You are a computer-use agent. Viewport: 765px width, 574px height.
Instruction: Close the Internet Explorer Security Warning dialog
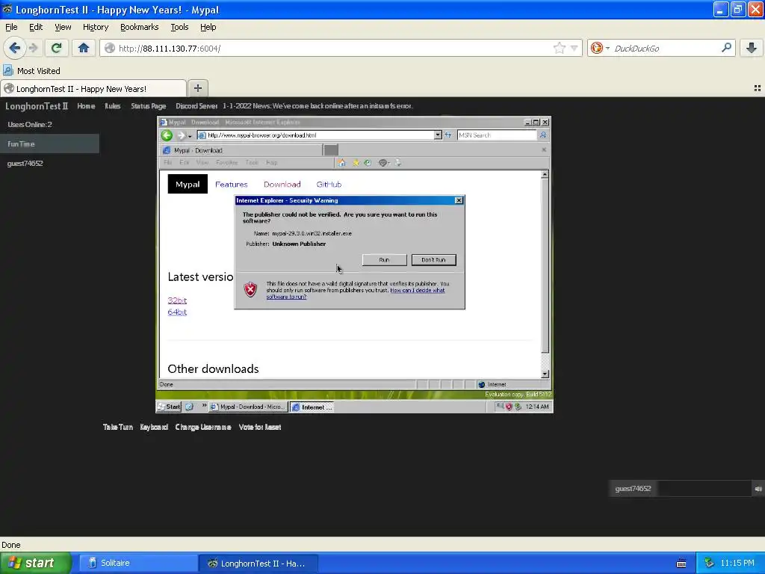click(x=459, y=200)
